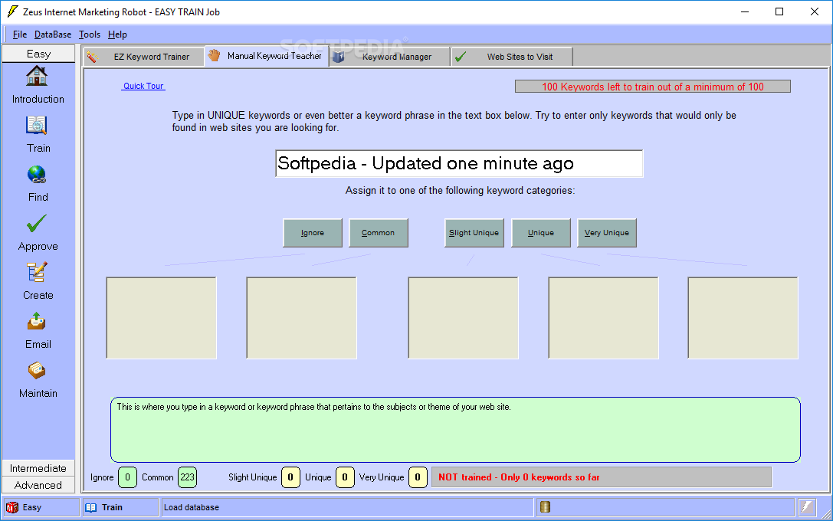Click the Maintain label in sidebar
833x521 pixels.
[38, 394]
